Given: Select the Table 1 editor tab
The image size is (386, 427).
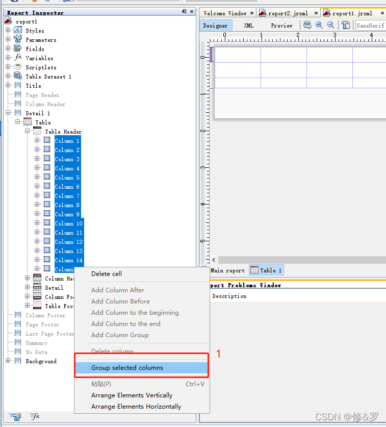Looking at the screenshot, I should coord(266,270).
